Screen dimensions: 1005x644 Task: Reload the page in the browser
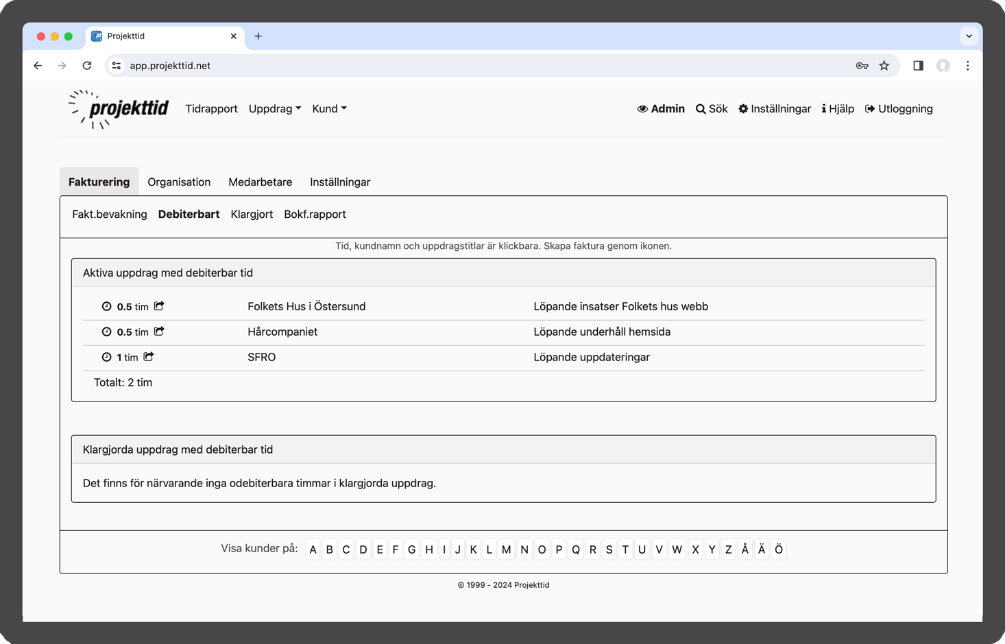87,66
